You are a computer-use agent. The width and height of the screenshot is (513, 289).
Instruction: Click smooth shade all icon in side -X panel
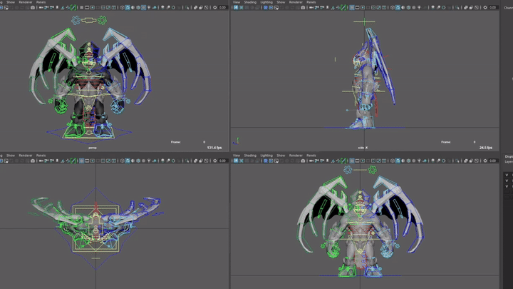[397, 7]
